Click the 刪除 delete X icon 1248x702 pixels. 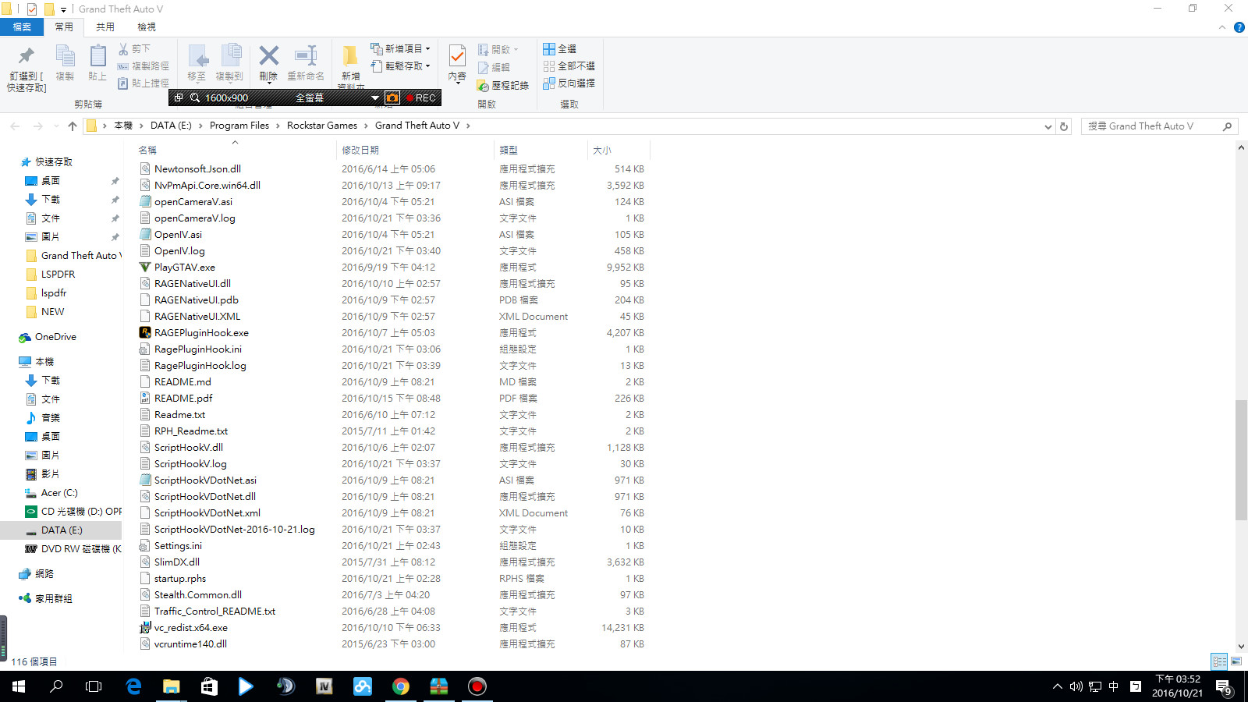coord(269,55)
